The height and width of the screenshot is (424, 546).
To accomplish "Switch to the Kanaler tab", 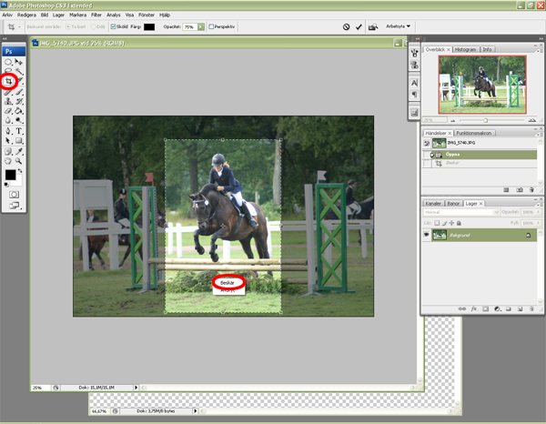I will click(433, 203).
